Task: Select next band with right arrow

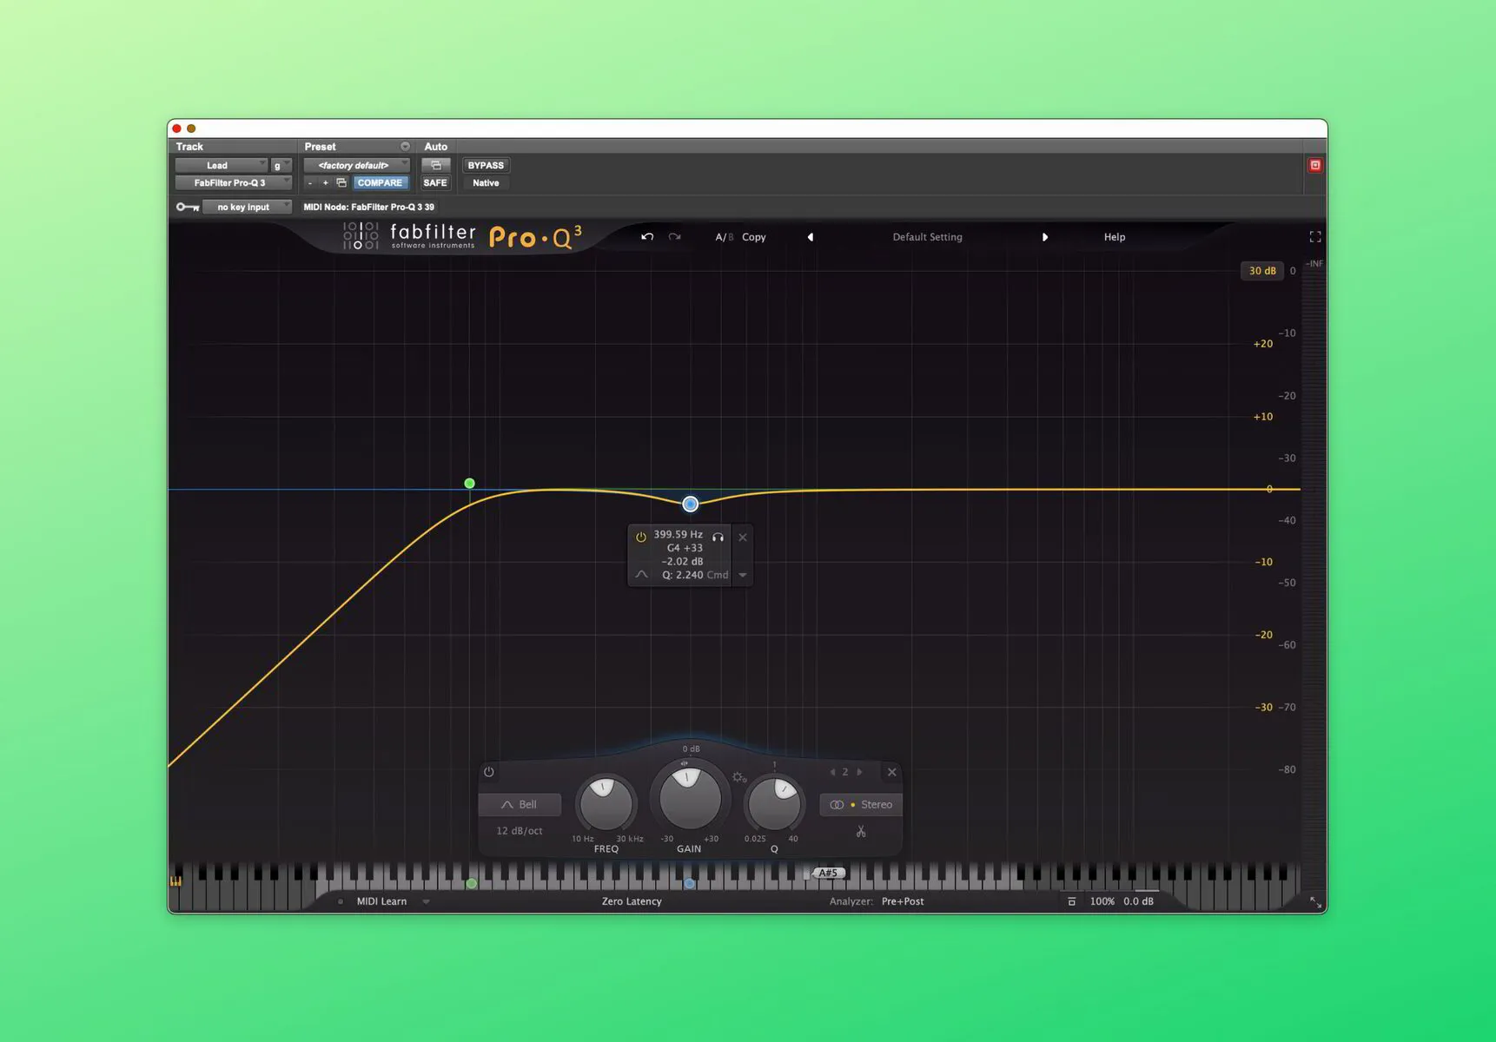Action: coord(859,772)
